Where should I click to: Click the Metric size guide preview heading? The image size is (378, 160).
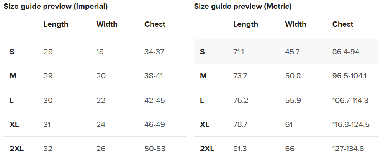pos(243,7)
